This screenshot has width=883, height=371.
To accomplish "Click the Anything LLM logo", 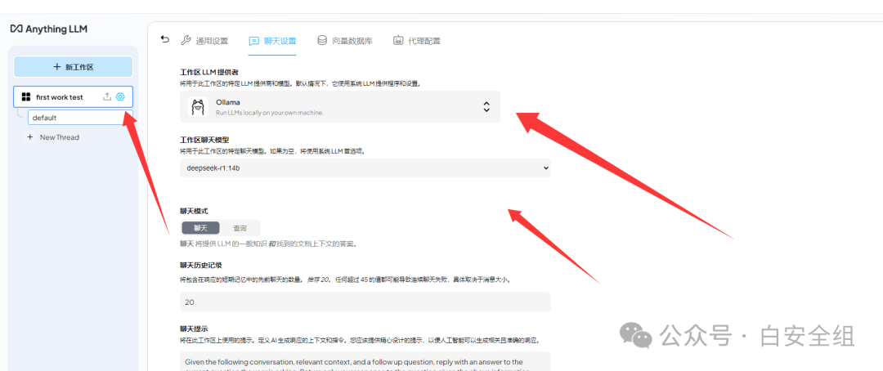I will [x=48, y=29].
